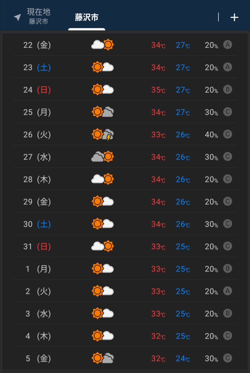Click the weather icon for 22 (金)
250x373 pixels.
click(x=102, y=45)
